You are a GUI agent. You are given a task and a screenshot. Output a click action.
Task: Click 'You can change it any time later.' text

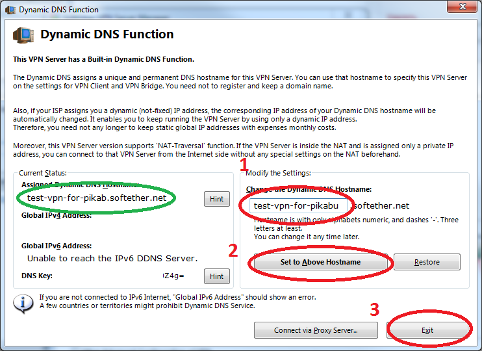[307, 237]
